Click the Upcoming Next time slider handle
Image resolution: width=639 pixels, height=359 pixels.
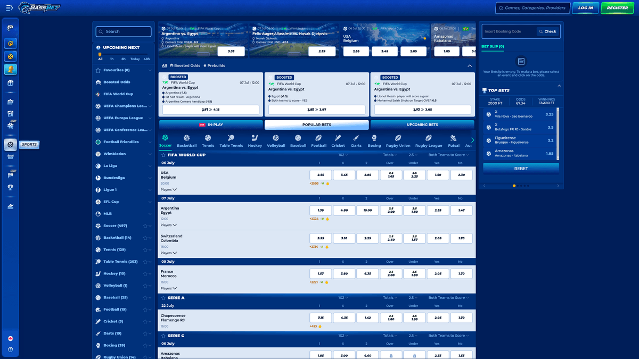(x=100, y=54)
